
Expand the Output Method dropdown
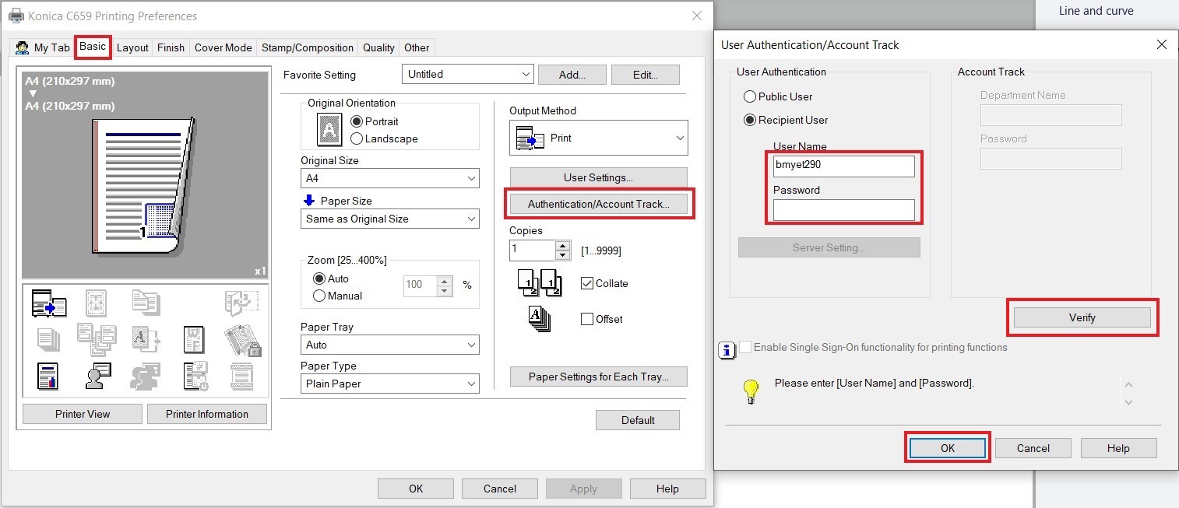598,138
